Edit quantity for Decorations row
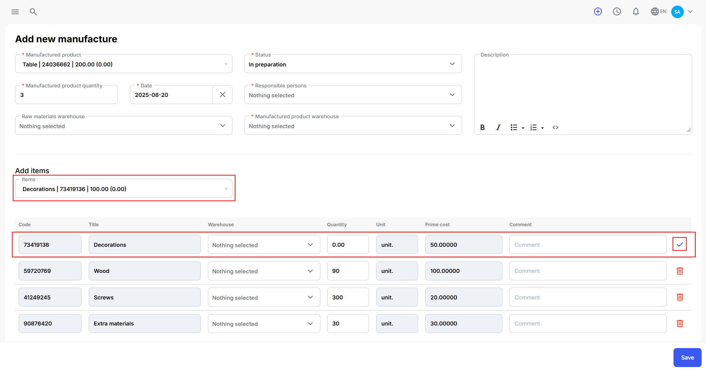706x371 pixels. pyautogui.click(x=348, y=245)
